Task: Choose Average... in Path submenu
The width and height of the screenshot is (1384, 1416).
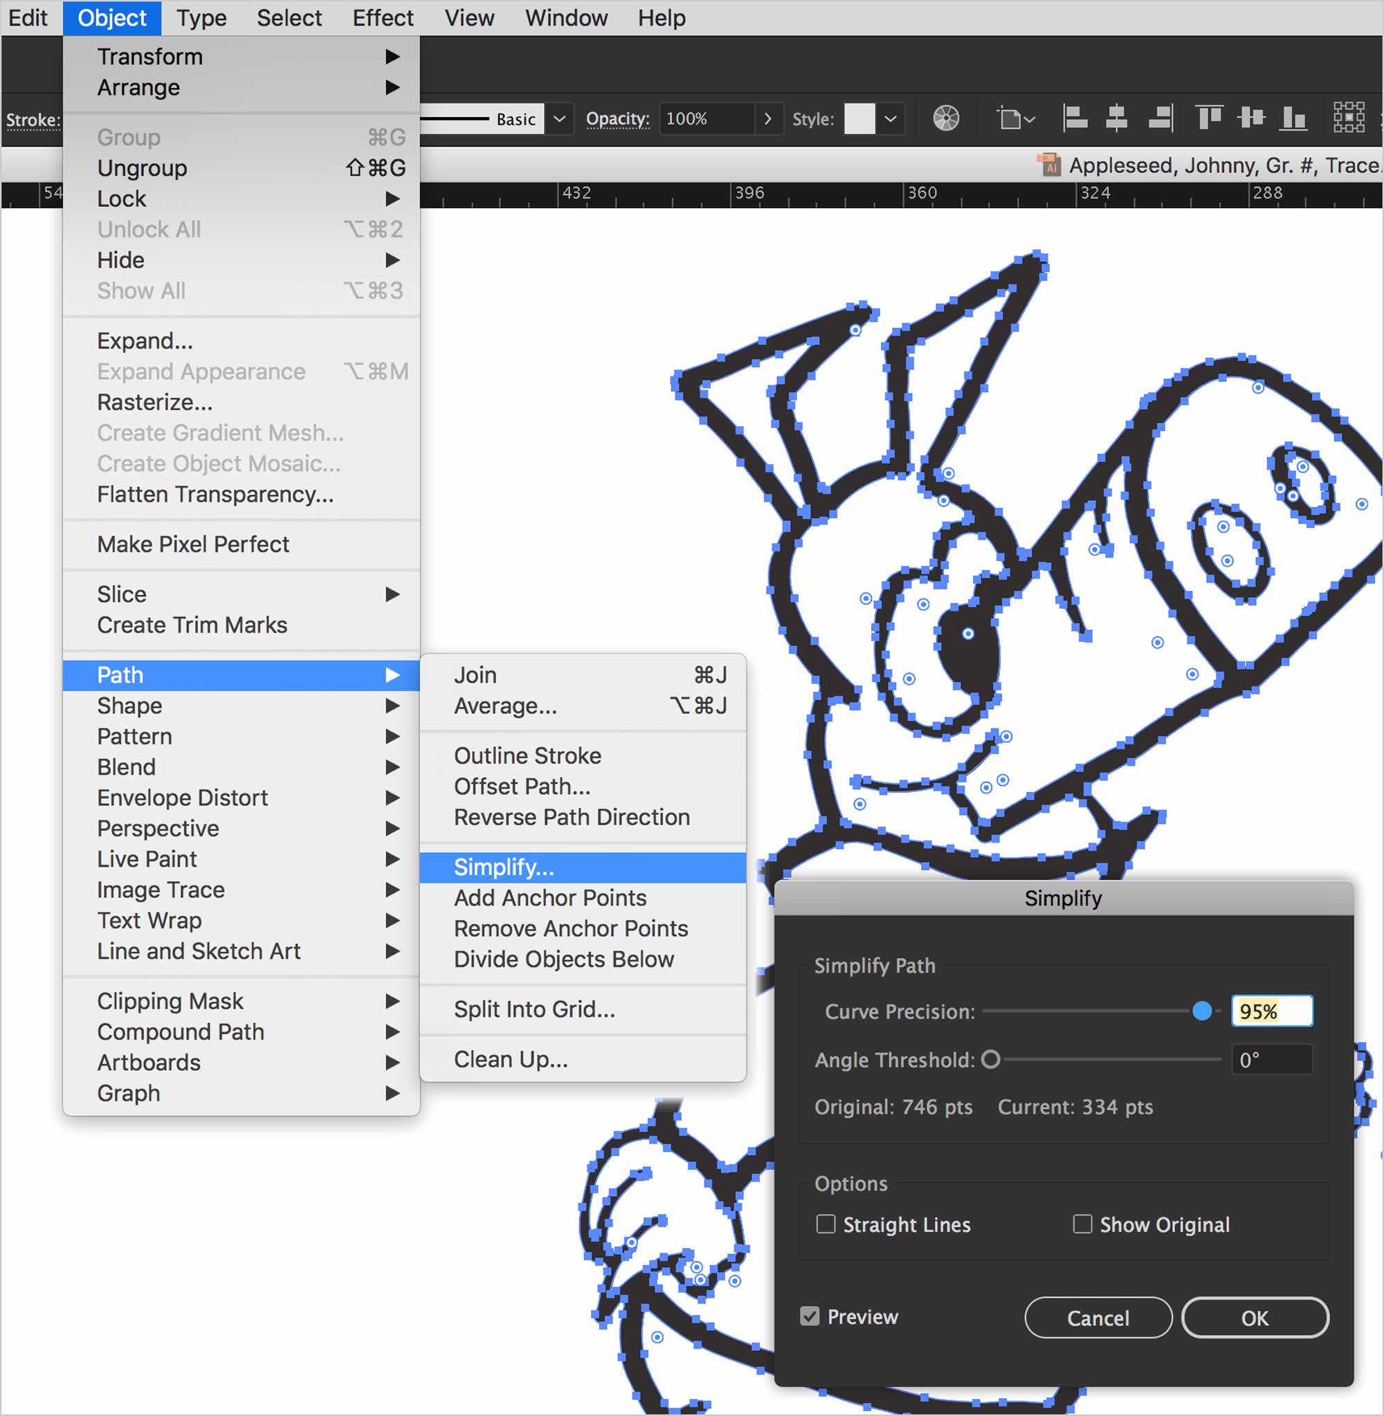Action: [583, 706]
